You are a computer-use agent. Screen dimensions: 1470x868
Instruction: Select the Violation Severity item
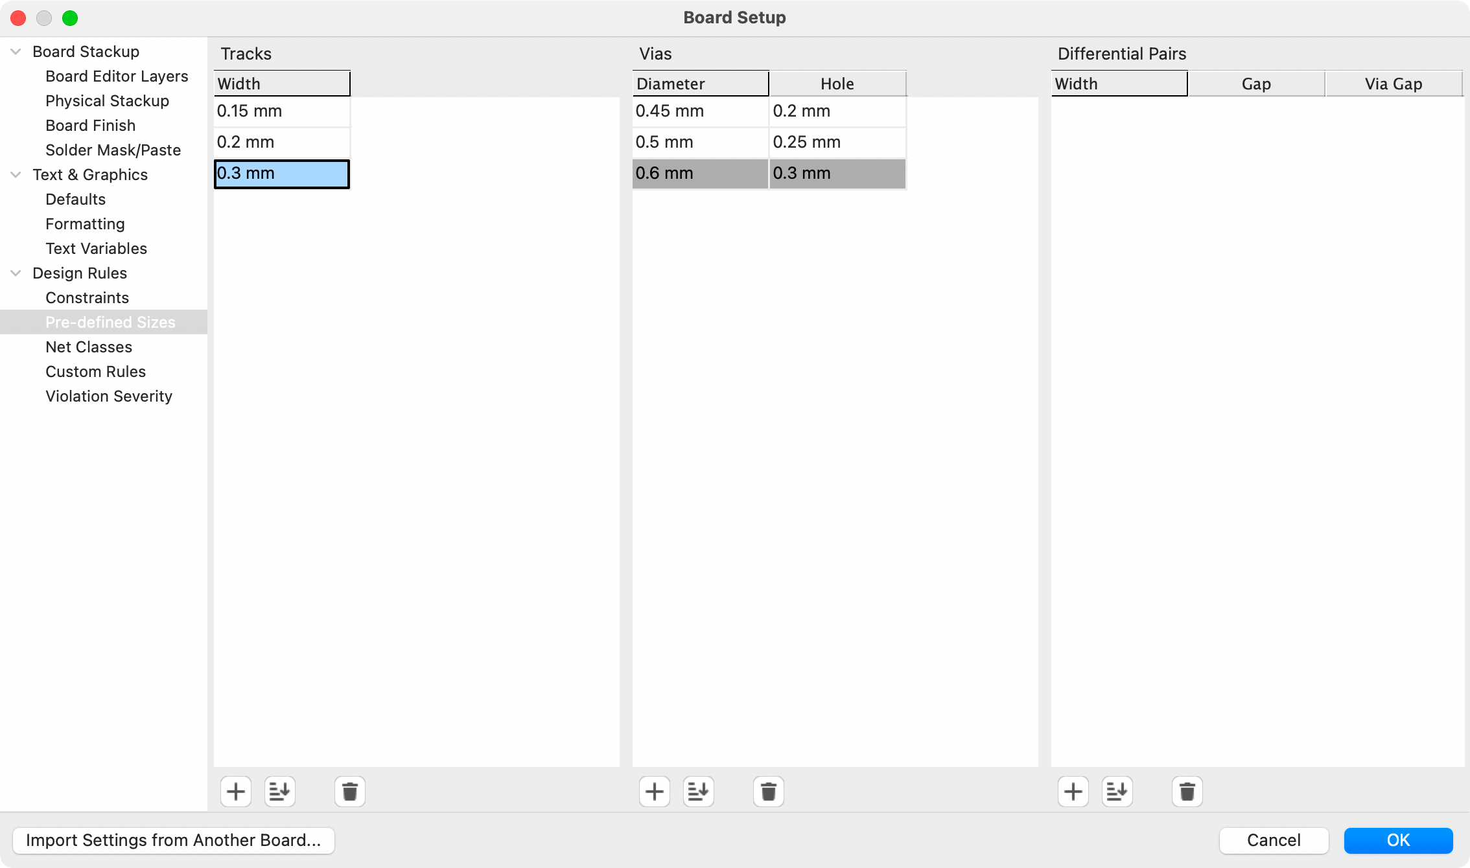[108, 396]
